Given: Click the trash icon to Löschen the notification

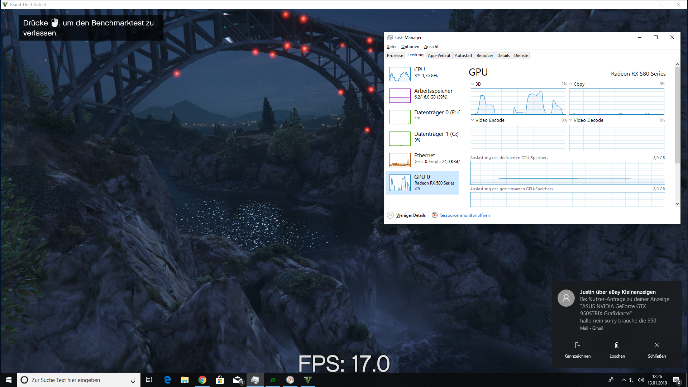Looking at the screenshot, I should [617, 345].
